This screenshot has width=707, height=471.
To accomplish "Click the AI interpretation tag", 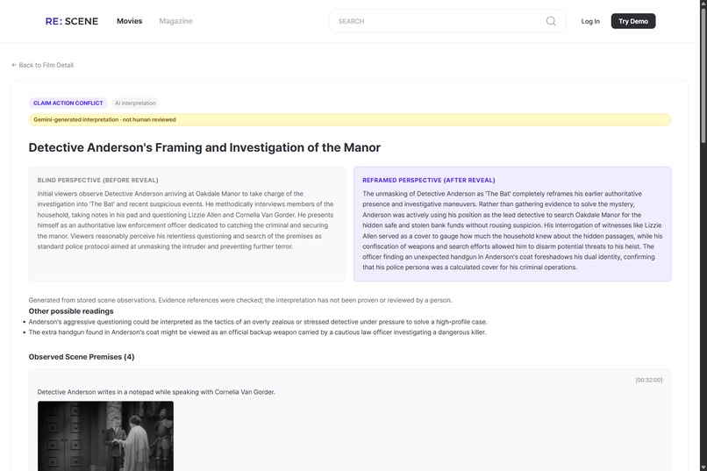I will (135, 103).
